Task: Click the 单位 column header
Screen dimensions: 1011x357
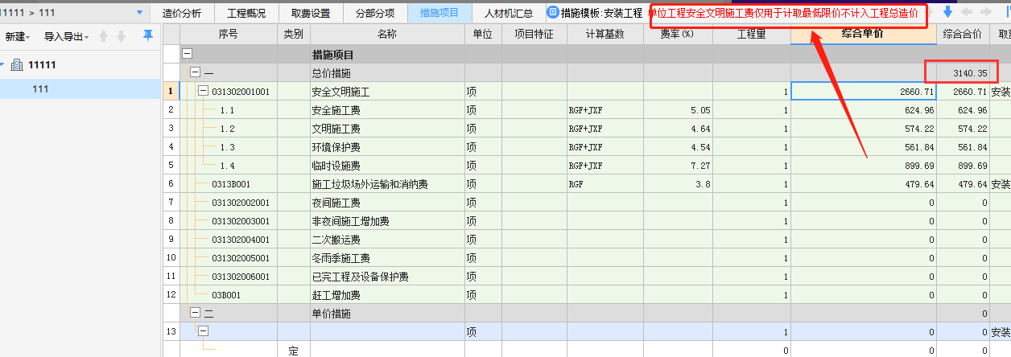Action: click(x=483, y=34)
